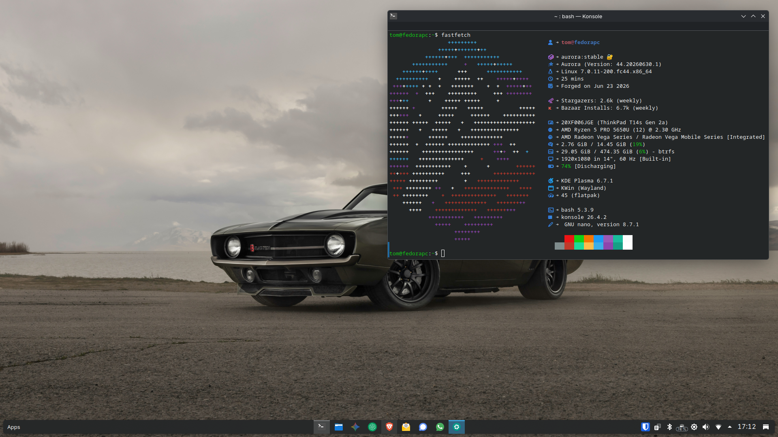Close the Konsole window
This screenshot has width=778, height=437.
[763, 16]
